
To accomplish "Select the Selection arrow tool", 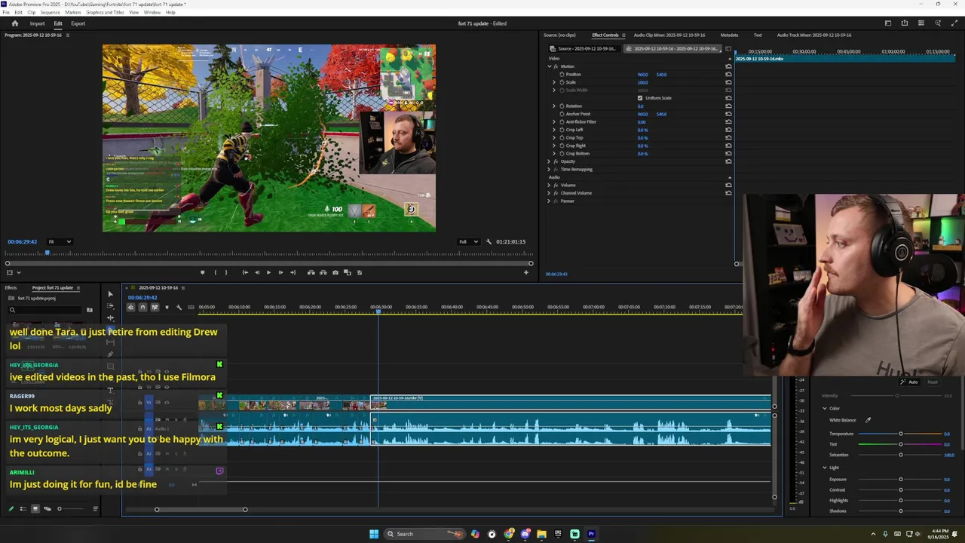I will pos(110,294).
